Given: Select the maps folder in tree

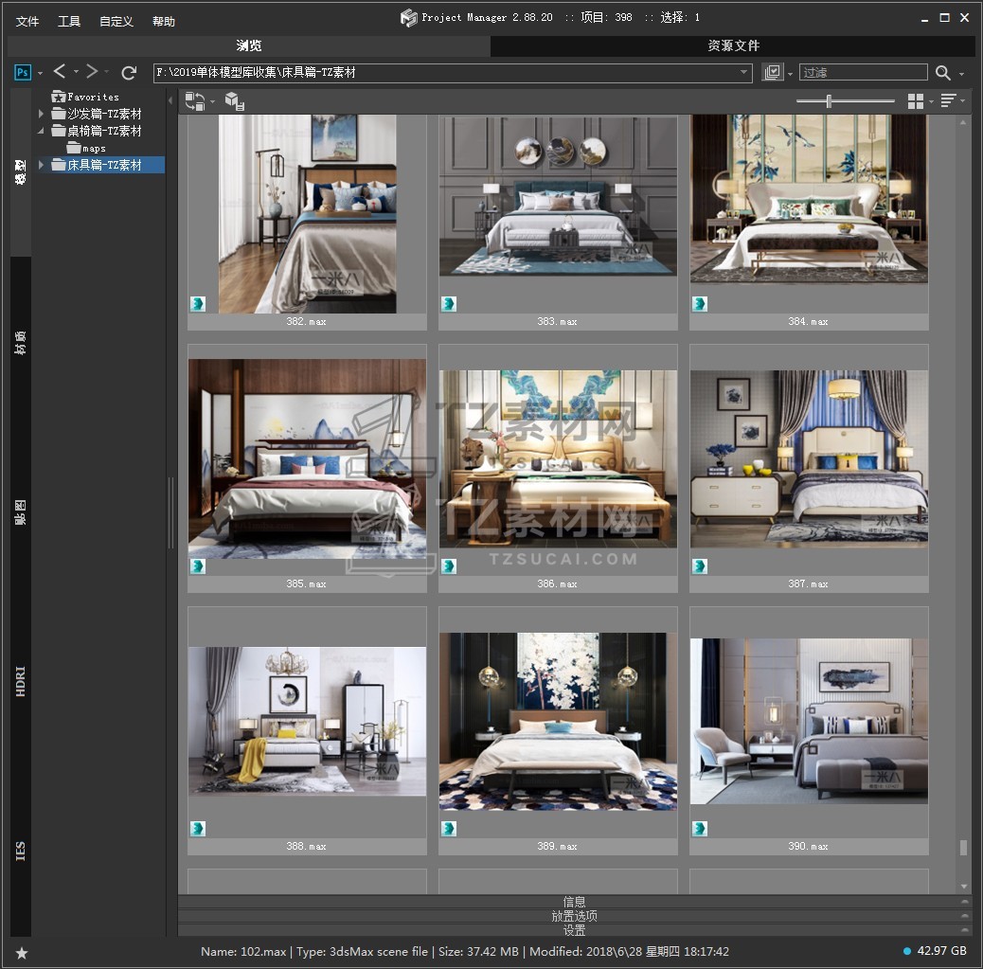Looking at the screenshot, I should [93, 148].
